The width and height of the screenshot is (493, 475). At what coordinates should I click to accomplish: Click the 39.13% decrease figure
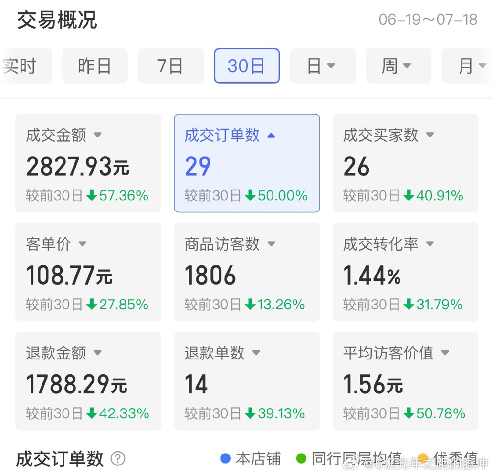[x=281, y=413]
